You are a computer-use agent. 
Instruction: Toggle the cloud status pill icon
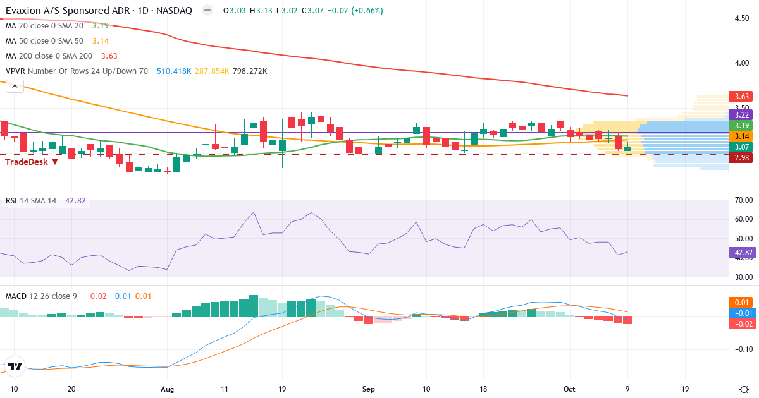(x=206, y=11)
